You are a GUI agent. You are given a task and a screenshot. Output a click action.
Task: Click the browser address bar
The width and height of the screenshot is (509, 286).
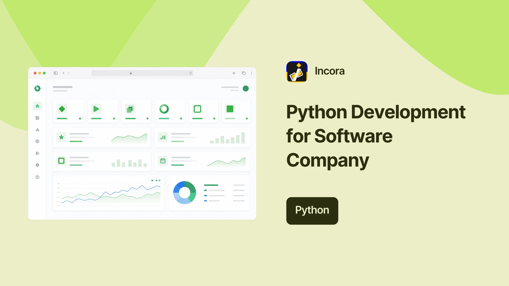[x=142, y=73]
